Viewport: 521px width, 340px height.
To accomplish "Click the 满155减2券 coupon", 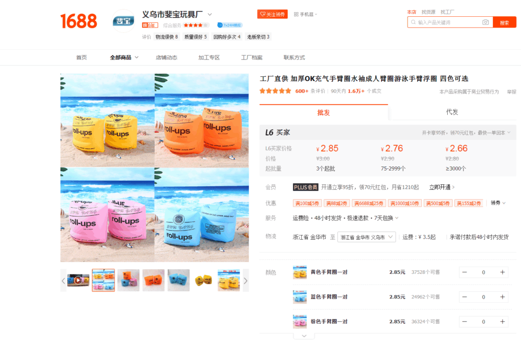I will click(469, 203).
